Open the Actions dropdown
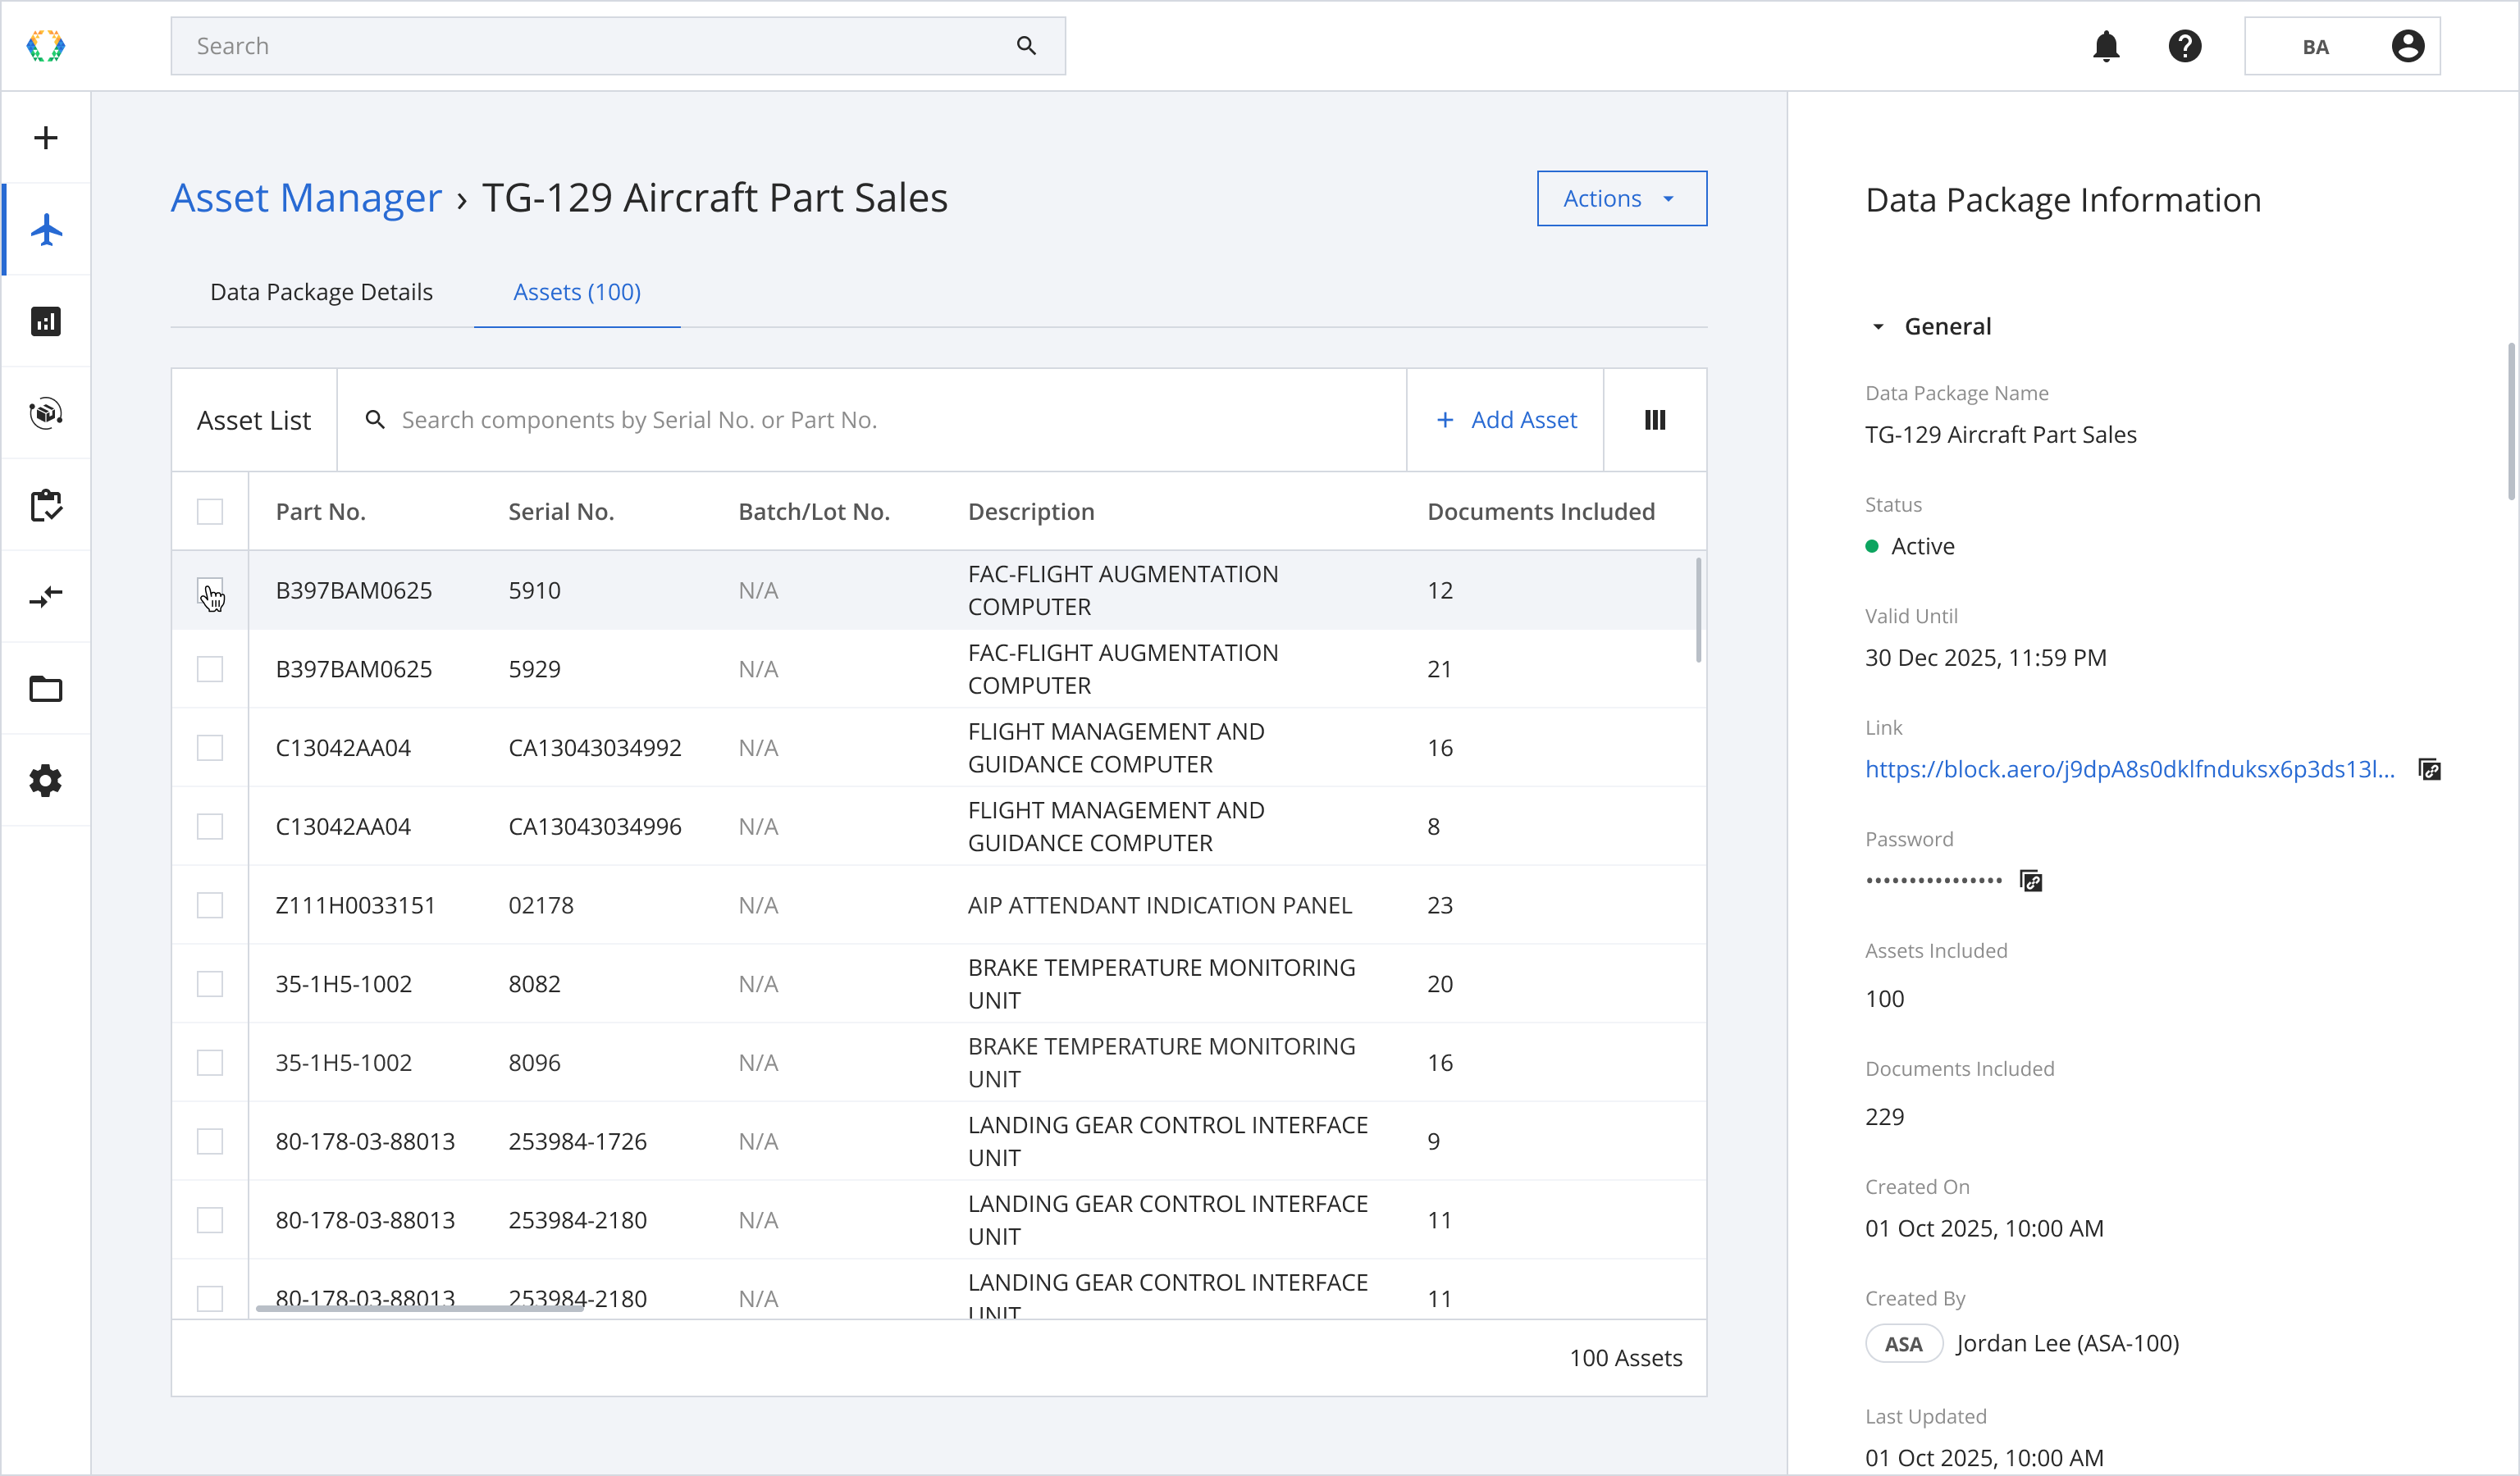The image size is (2520, 1476). click(1621, 199)
